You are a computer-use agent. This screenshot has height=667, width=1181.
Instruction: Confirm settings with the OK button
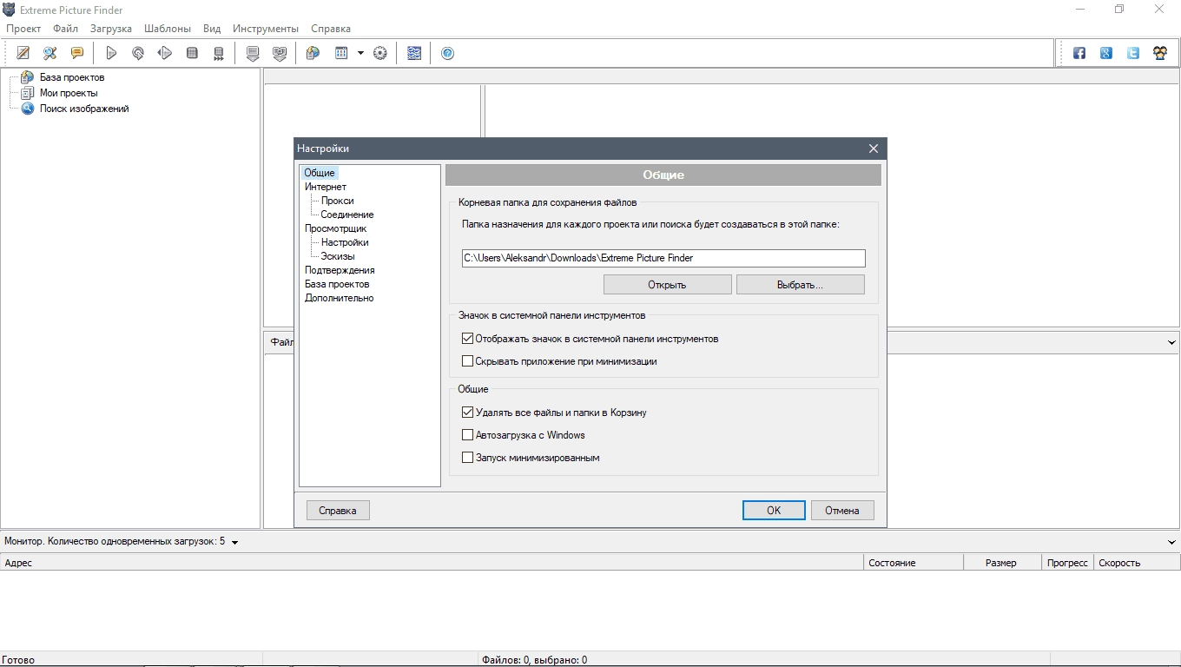tap(774, 511)
